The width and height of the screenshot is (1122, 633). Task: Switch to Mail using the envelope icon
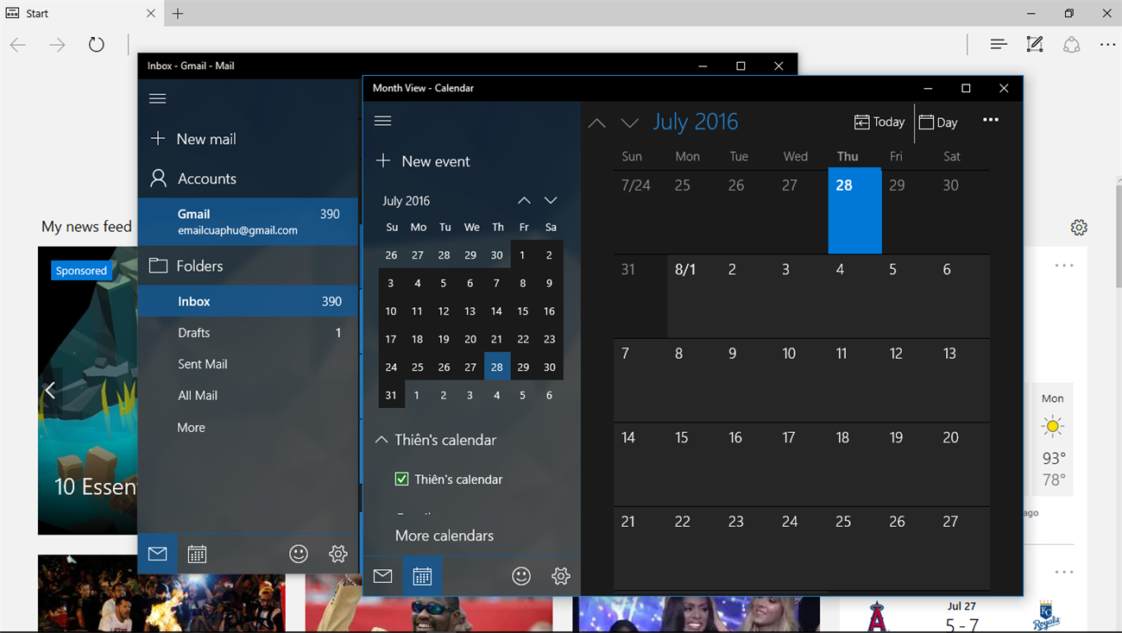[382, 576]
